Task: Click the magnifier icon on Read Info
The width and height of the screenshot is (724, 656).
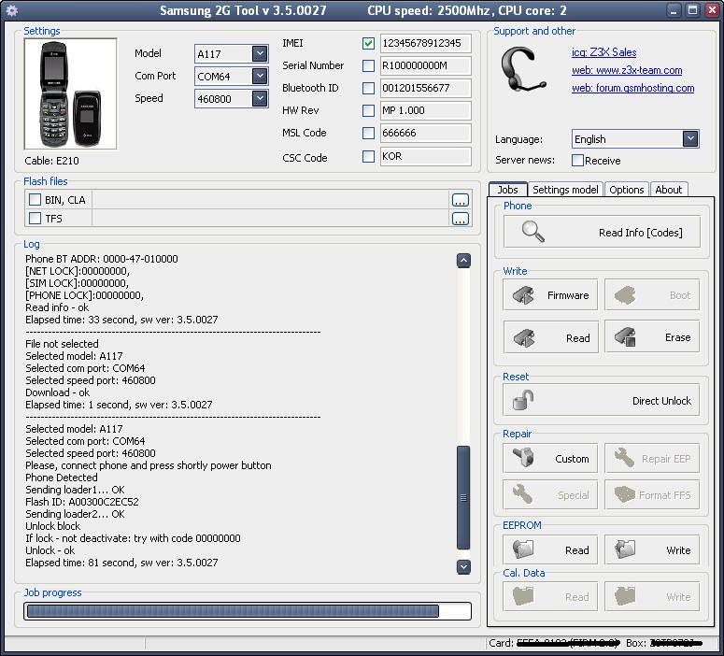Action: click(x=532, y=232)
